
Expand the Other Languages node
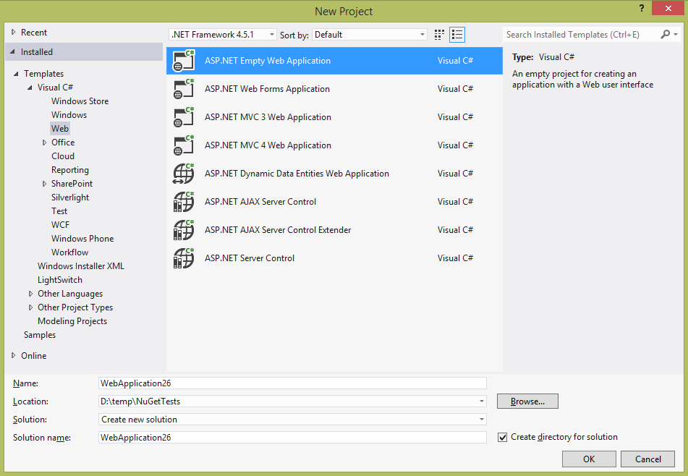30,294
